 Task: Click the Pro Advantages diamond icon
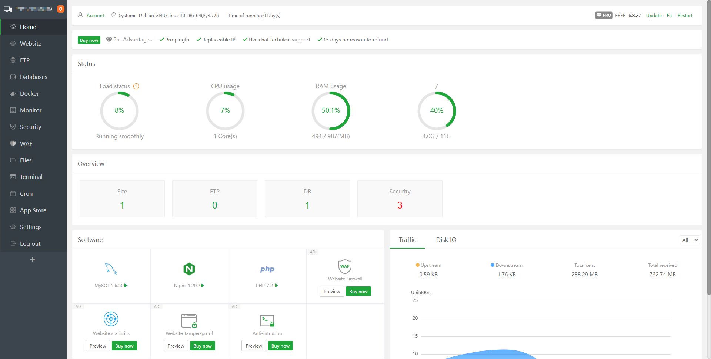coord(109,40)
